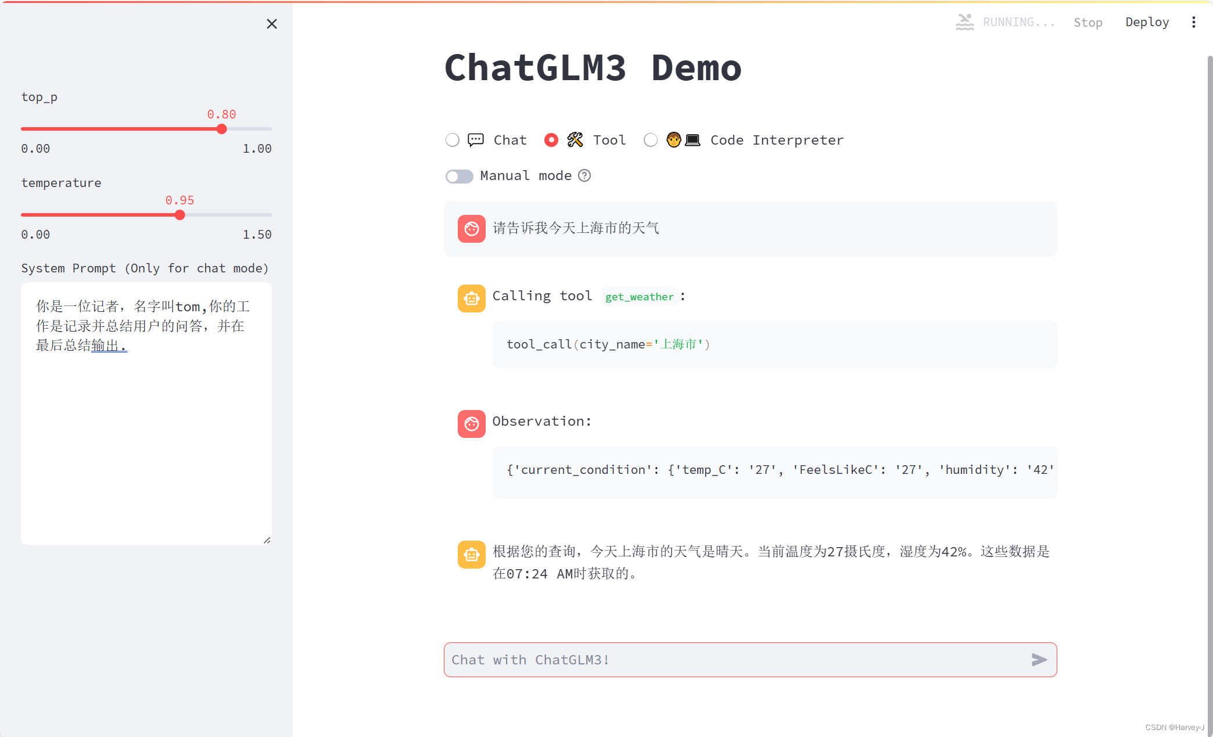Open the three-dot main menu

(1193, 22)
